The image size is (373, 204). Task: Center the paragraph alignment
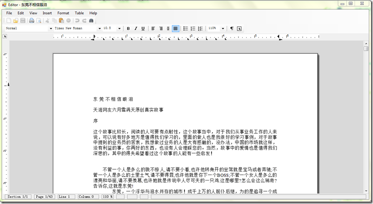click(x=168, y=28)
